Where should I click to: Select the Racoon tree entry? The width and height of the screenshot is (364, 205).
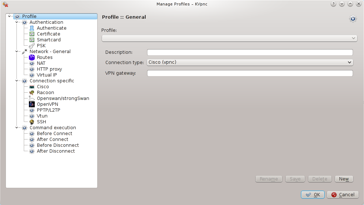tap(45, 93)
